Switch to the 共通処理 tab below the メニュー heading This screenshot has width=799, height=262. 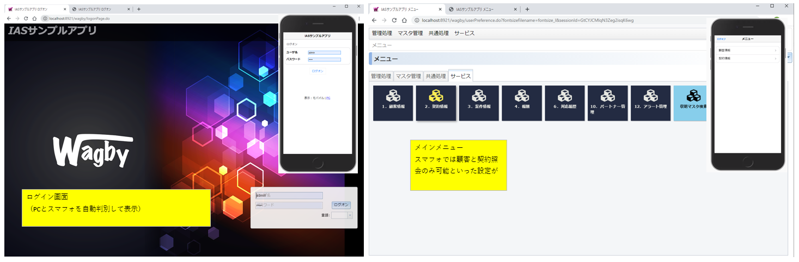click(x=435, y=76)
